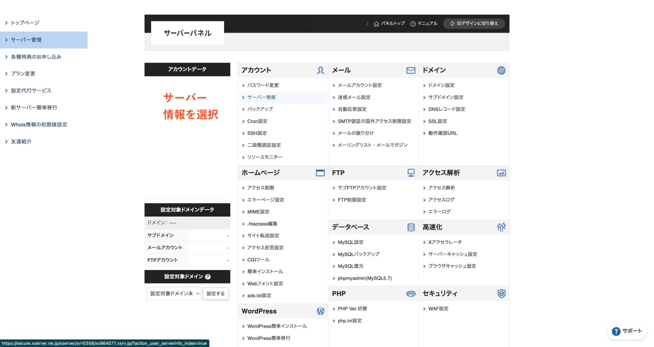Open the バックアップ link under アカウント
654x347 pixels.
[260, 109]
